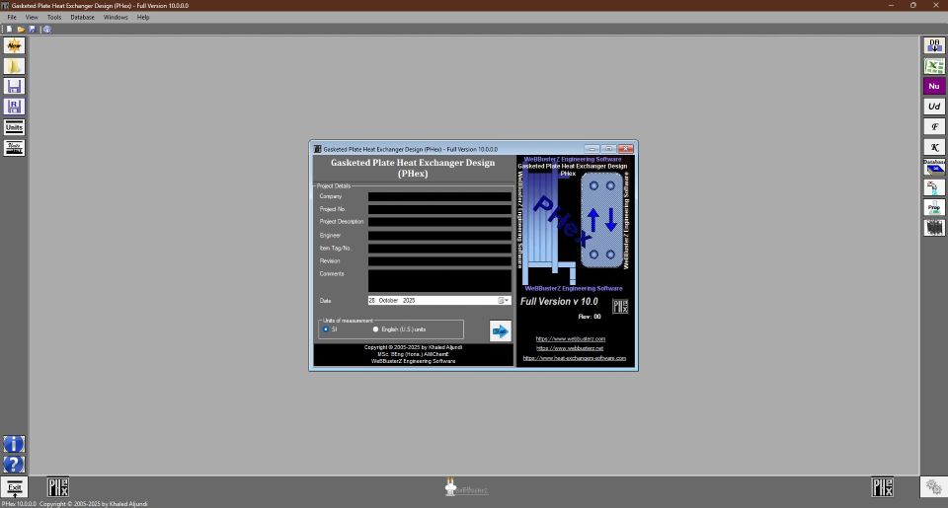This screenshot has width=948, height=508.
Task: Click the F icon in right sidebar
Action: point(934,127)
